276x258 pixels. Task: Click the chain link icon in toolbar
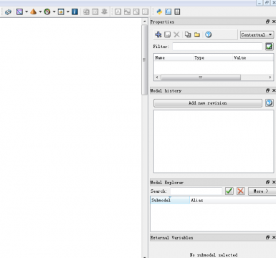tap(8, 11)
